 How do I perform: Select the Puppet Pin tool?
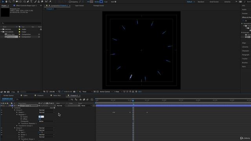(50, 2)
